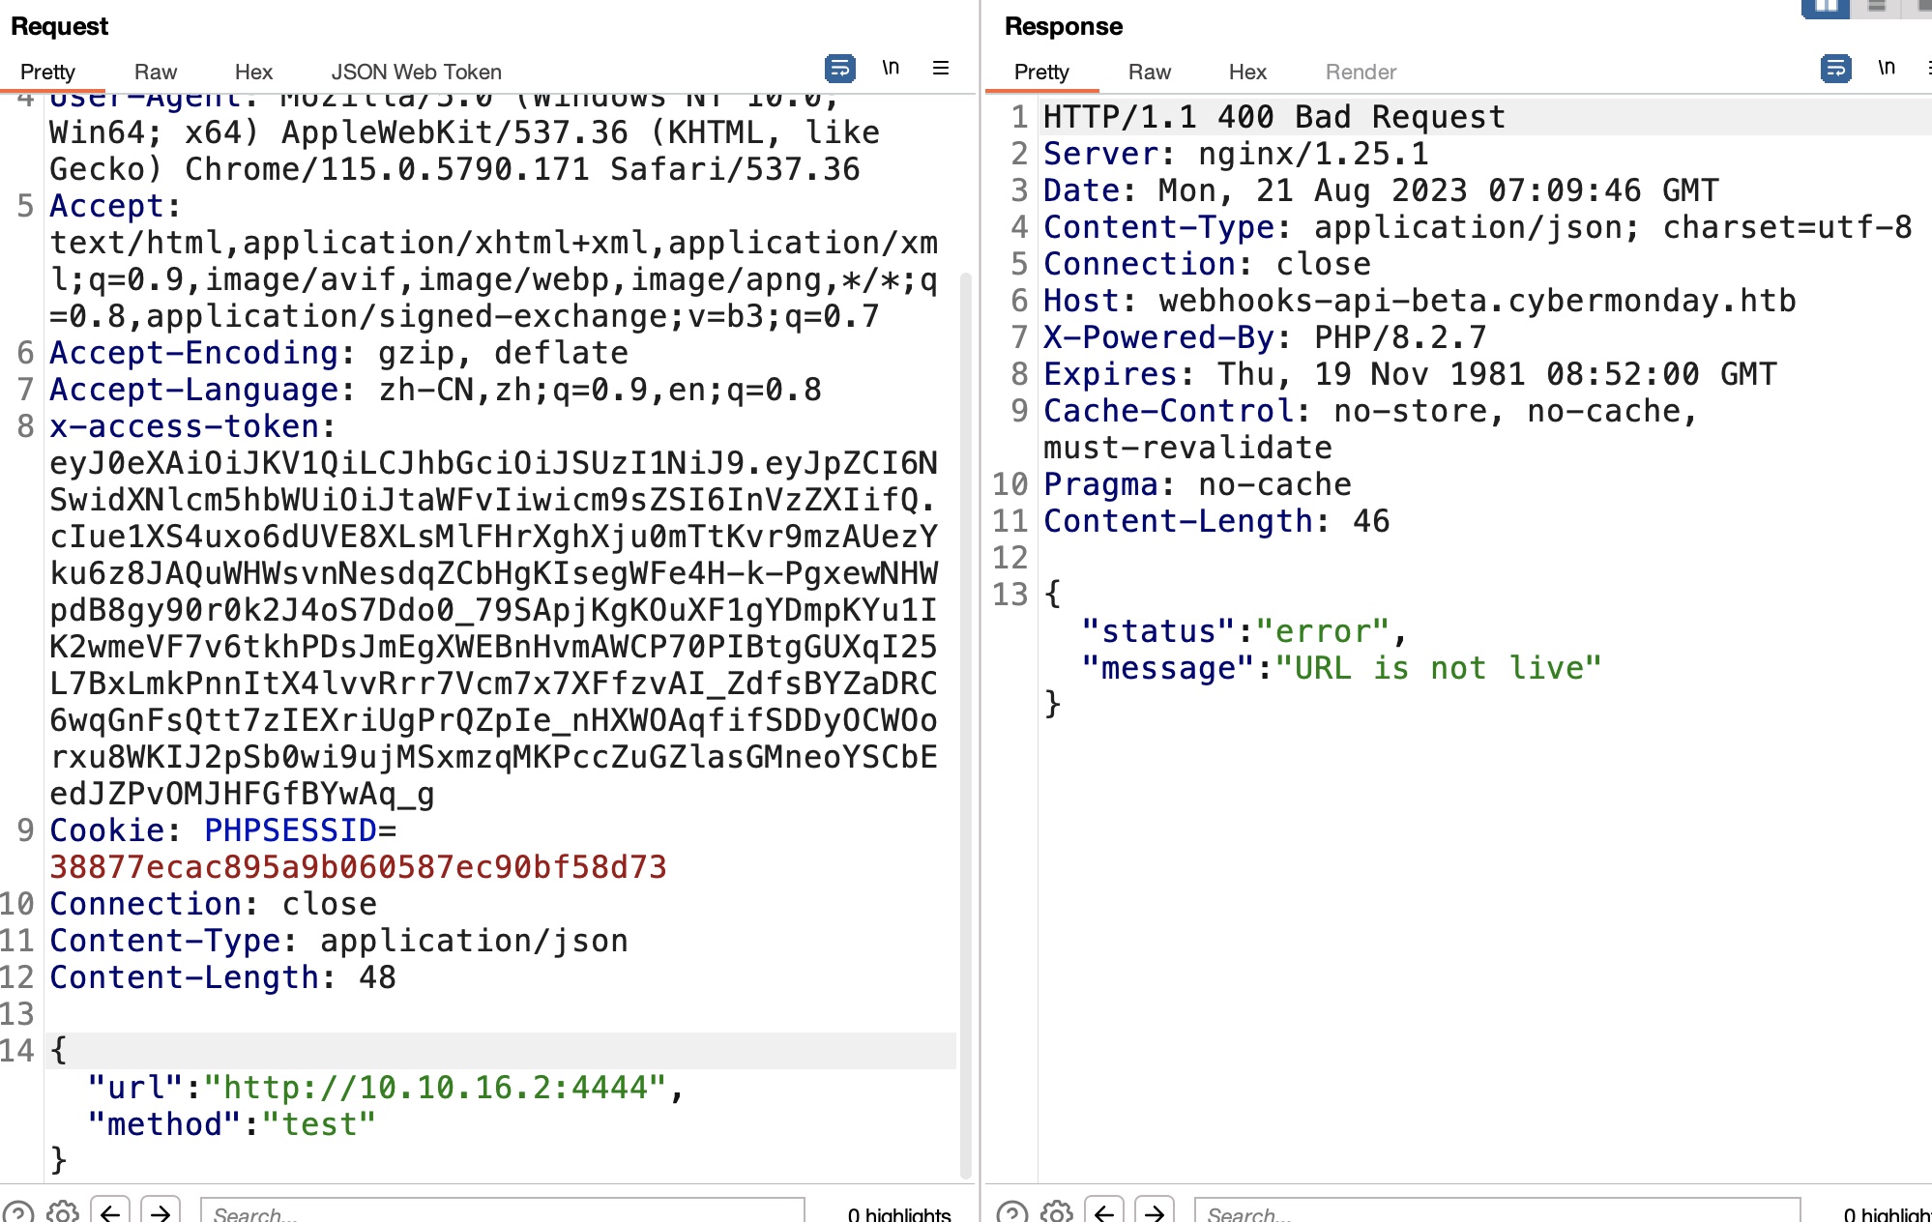Viewport: 1932px width, 1222px height.
Task: Switch Request view to Hex tab
Action: (253, 73)
